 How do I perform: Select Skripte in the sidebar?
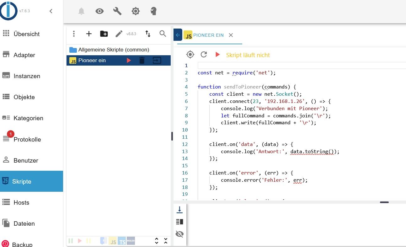31,181
